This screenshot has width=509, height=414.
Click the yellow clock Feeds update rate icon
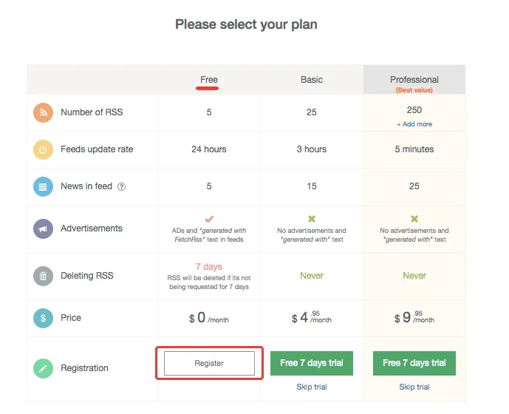pos(43,149)
